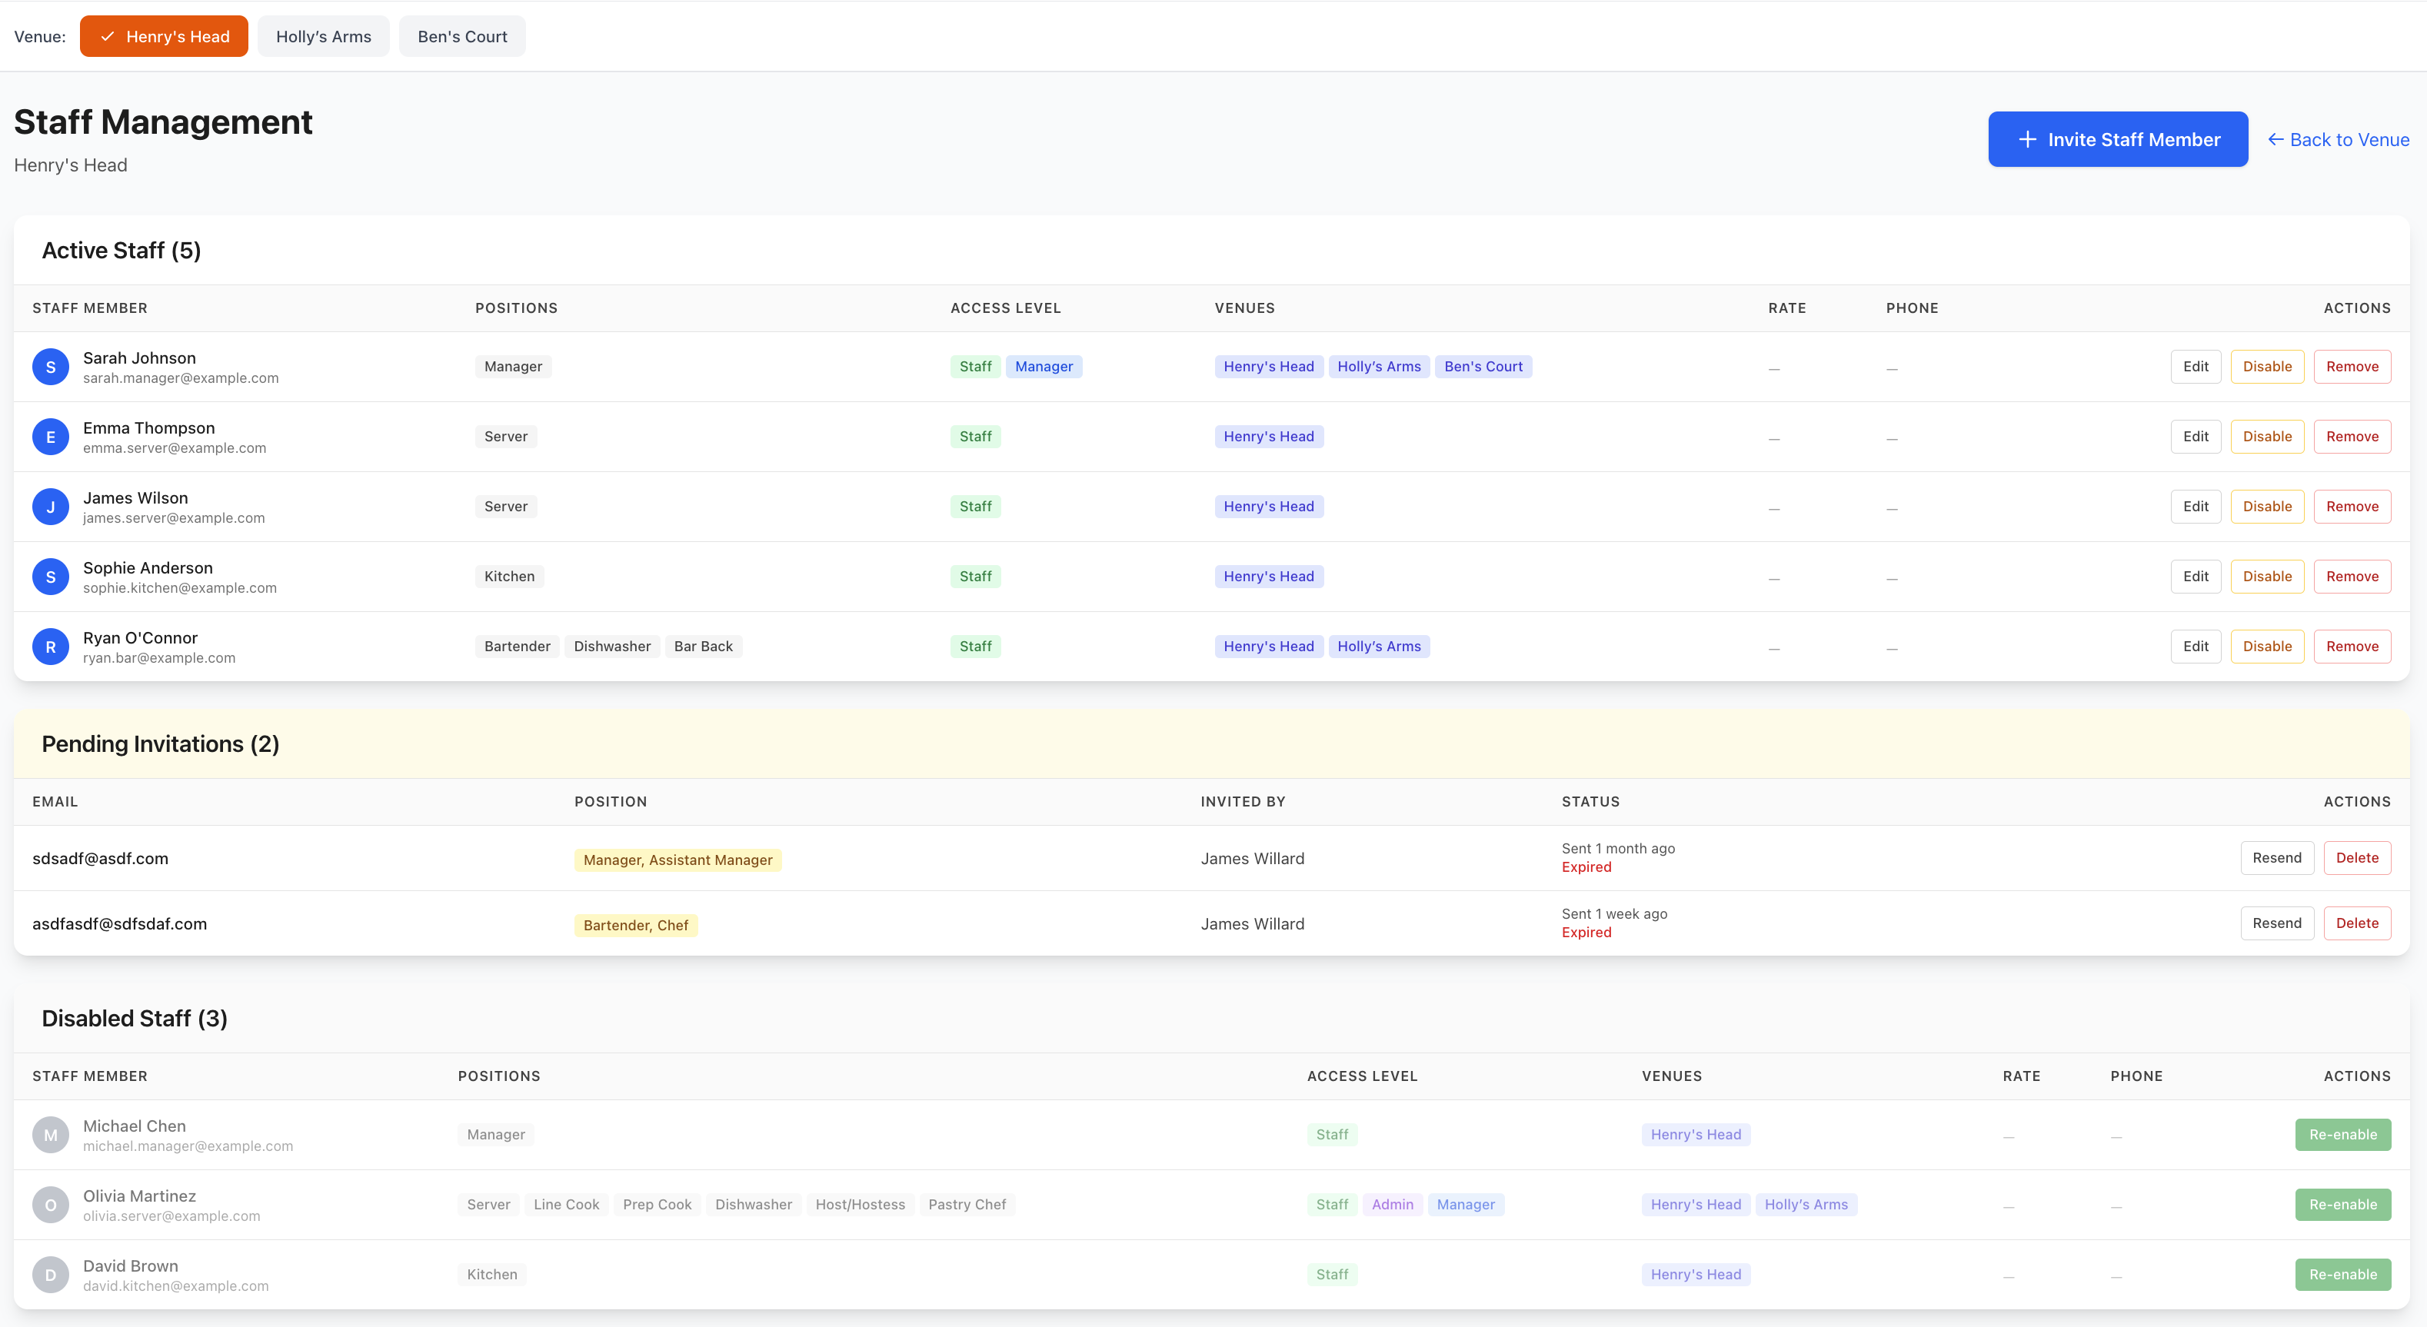Click Sophie Anderson's S avatar icon

point(50,577)
